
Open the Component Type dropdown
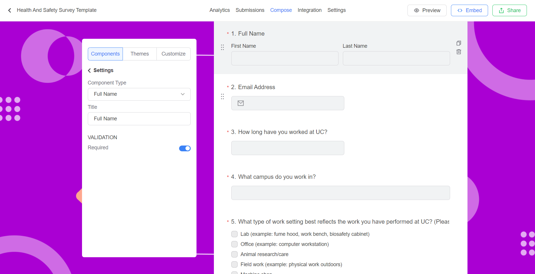(x=139, y=94)
